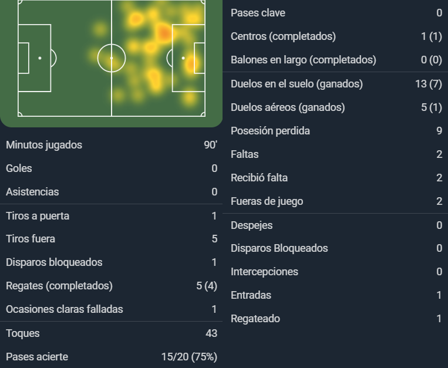Select the Pases acierte percentage value
This screenshot has height=368, width=448.
pos(189,357)
